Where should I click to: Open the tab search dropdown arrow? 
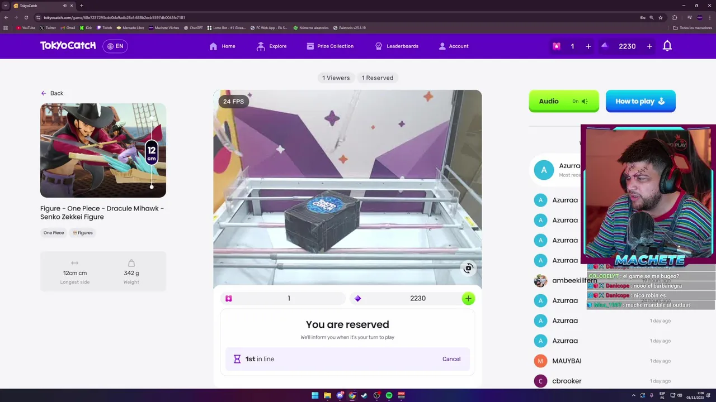click(x=6, y=6)
